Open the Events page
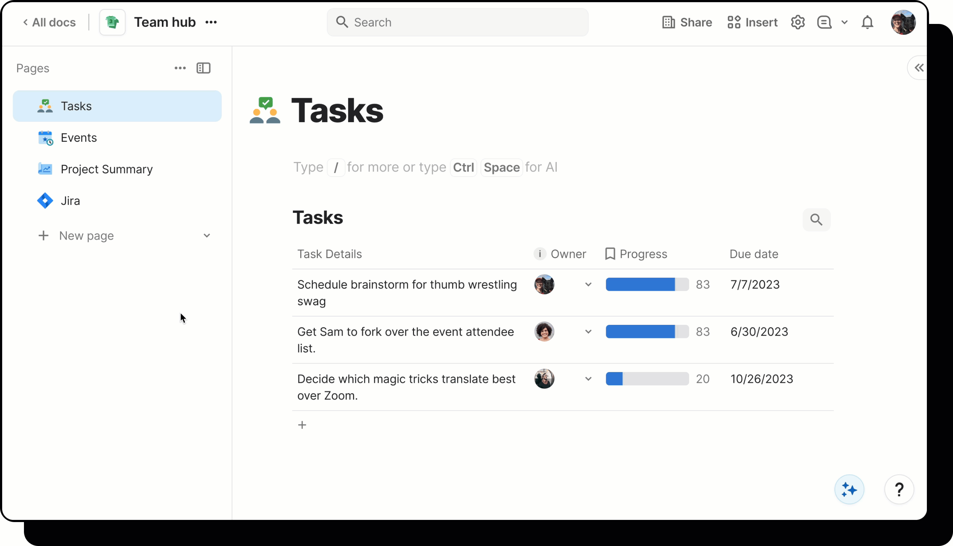The height and width of the screenshot is (546, 953). 79,138
